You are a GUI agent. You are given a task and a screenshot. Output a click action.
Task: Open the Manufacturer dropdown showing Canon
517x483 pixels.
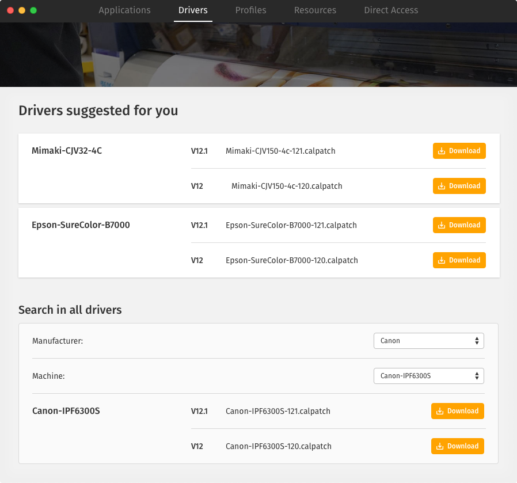[429, 341]
